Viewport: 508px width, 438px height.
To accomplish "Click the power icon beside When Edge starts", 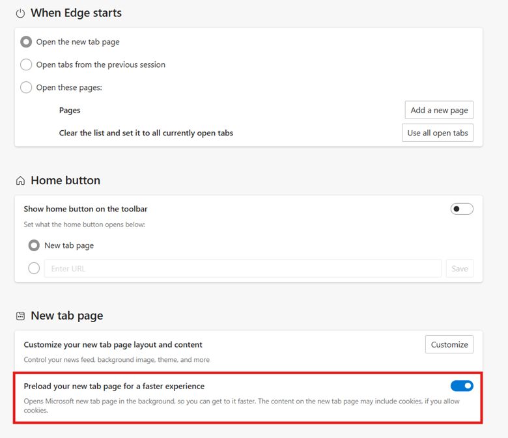I will 20,13.
